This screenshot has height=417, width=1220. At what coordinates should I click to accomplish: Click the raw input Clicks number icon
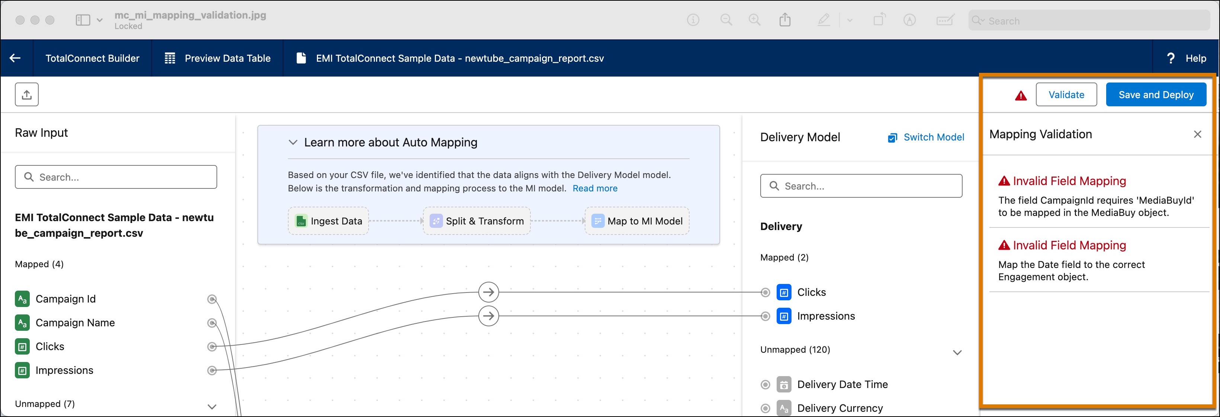[22, 346]
